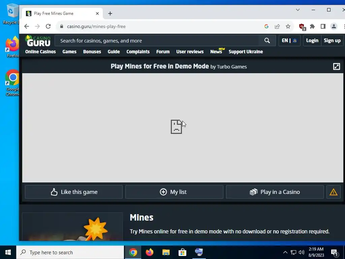Image resolution: width=345 pixels, height=259 pixels.
Task: Click the address bar URL
Action: click(96, 26)
